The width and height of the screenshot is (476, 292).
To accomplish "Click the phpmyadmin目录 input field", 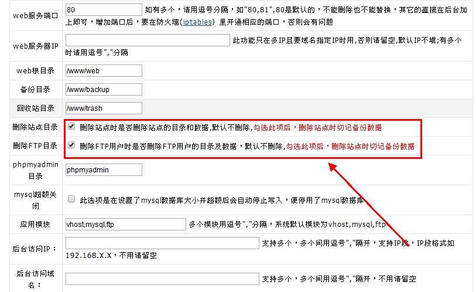I will tap(104, 170).
